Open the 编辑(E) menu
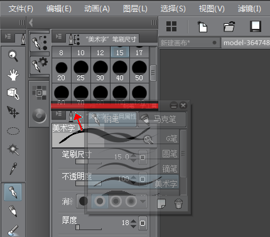This screenshot has height=237, width=270. tap(59, 9)
